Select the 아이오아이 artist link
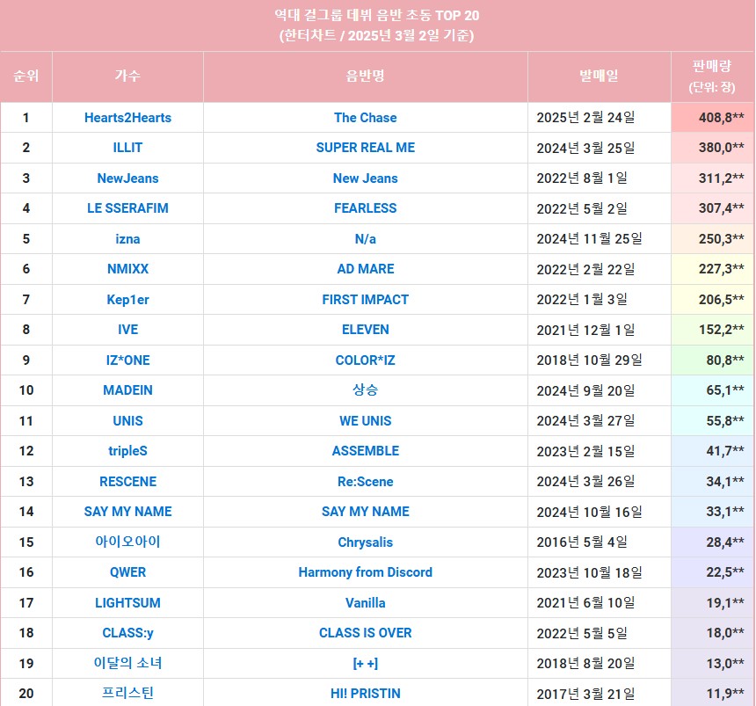 point(127,542)
